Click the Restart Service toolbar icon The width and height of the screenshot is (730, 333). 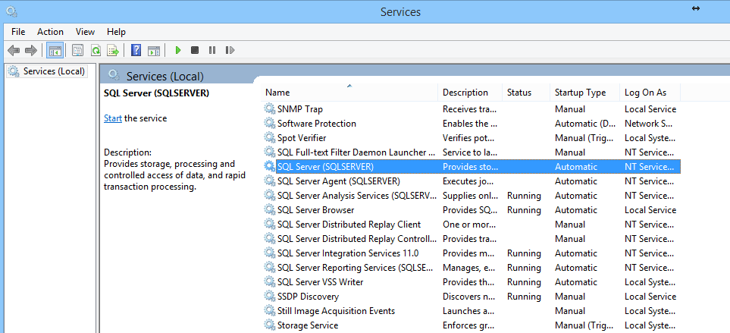point(230,50)
